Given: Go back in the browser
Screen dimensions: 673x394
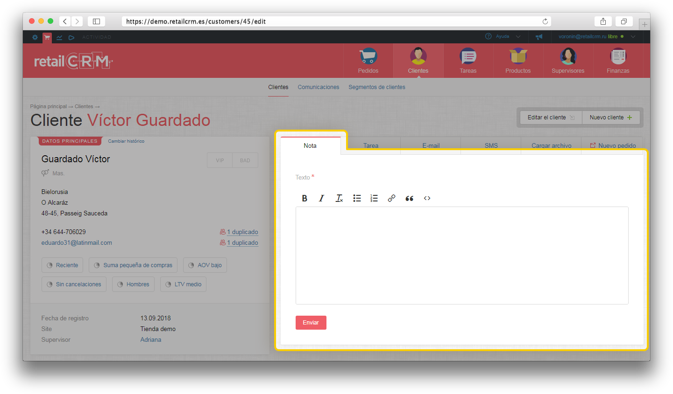Looking at the screenshot, I should pyautogui.click(x=65, y=21).
